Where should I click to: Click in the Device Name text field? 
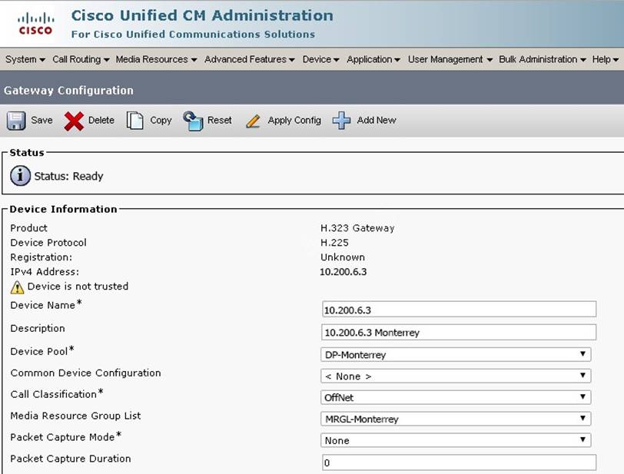point(459,309)
